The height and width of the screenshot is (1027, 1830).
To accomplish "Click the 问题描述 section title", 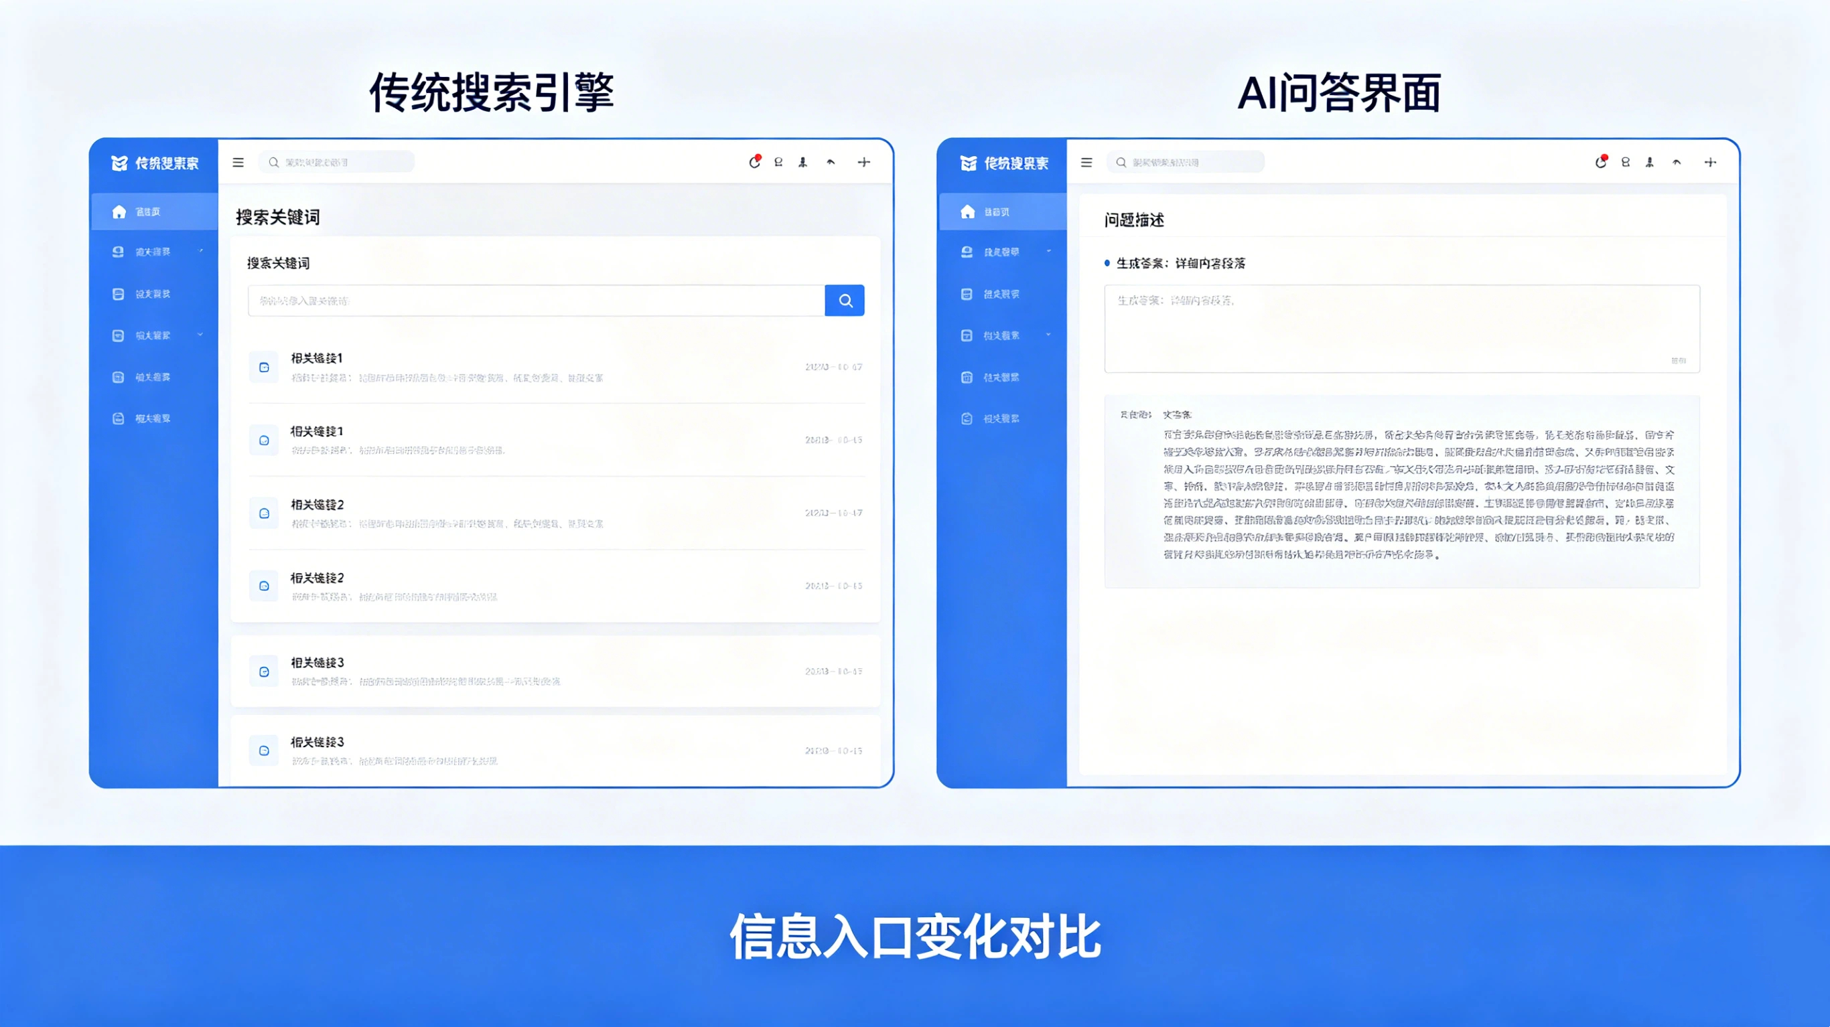I will pyautogui.click(x=1135, y=220).
